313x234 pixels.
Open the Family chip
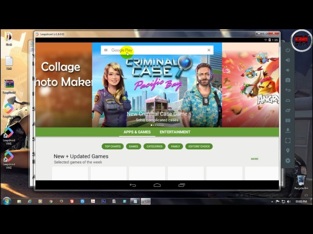click(175, 146)
